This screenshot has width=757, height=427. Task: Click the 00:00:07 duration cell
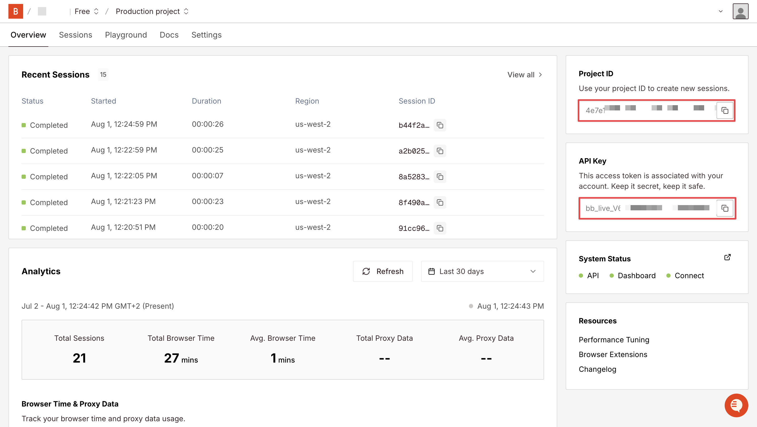pos(207,176)
